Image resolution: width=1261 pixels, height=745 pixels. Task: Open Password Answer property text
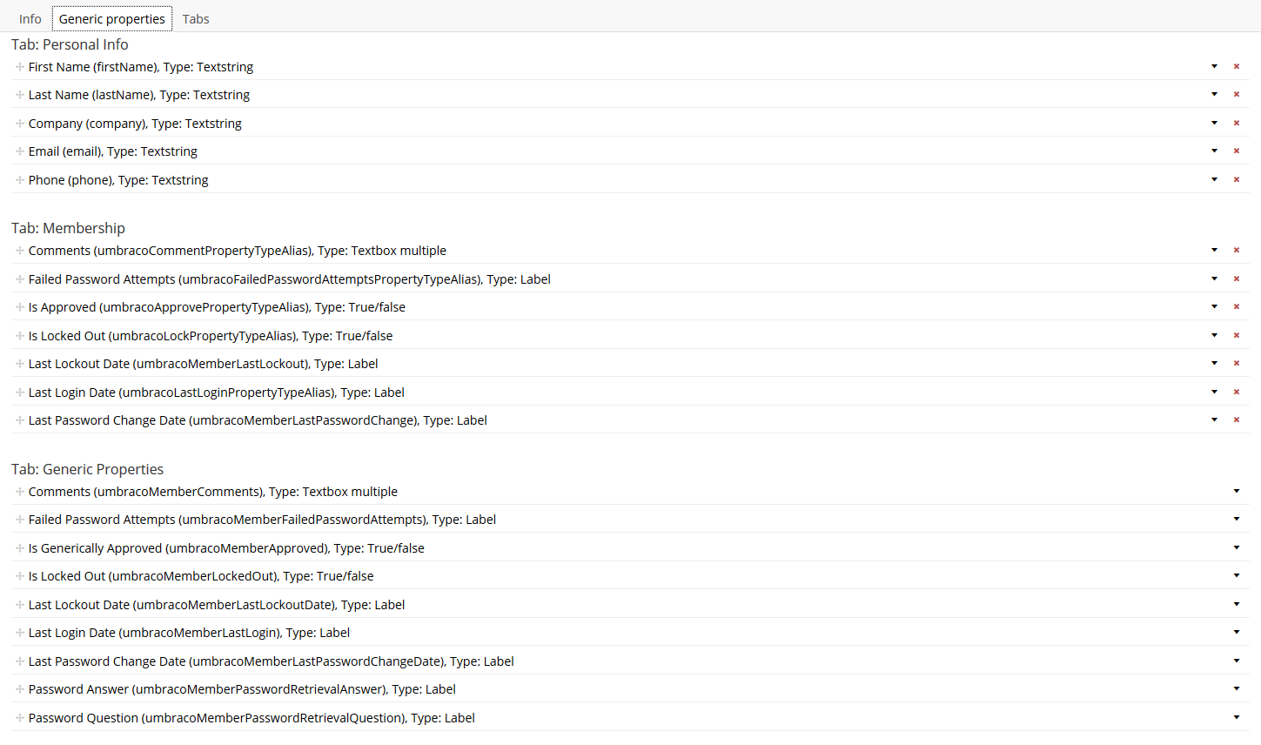click(242, 689)
